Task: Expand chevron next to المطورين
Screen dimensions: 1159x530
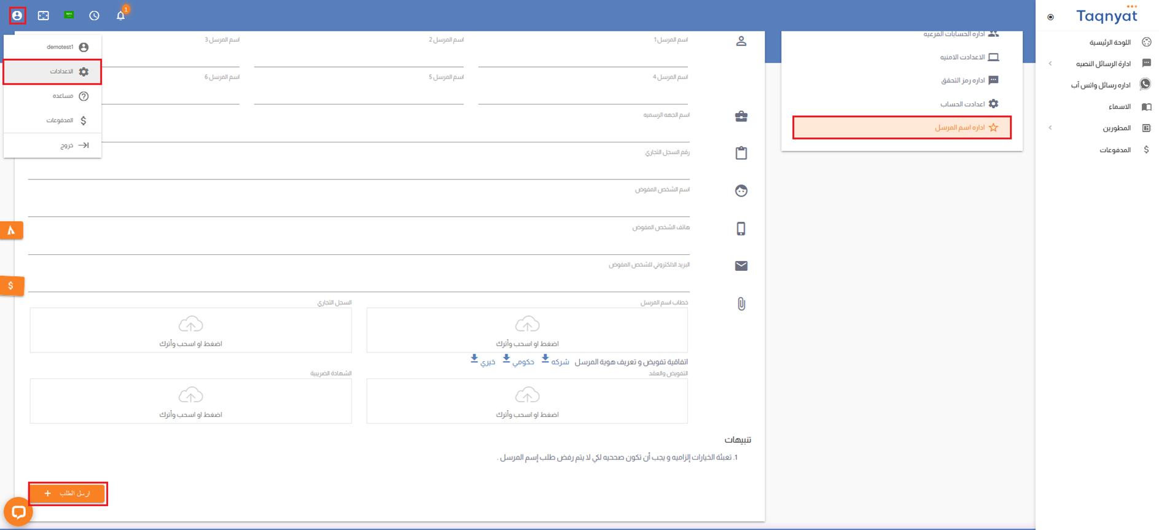Action: coord(1050,128)
